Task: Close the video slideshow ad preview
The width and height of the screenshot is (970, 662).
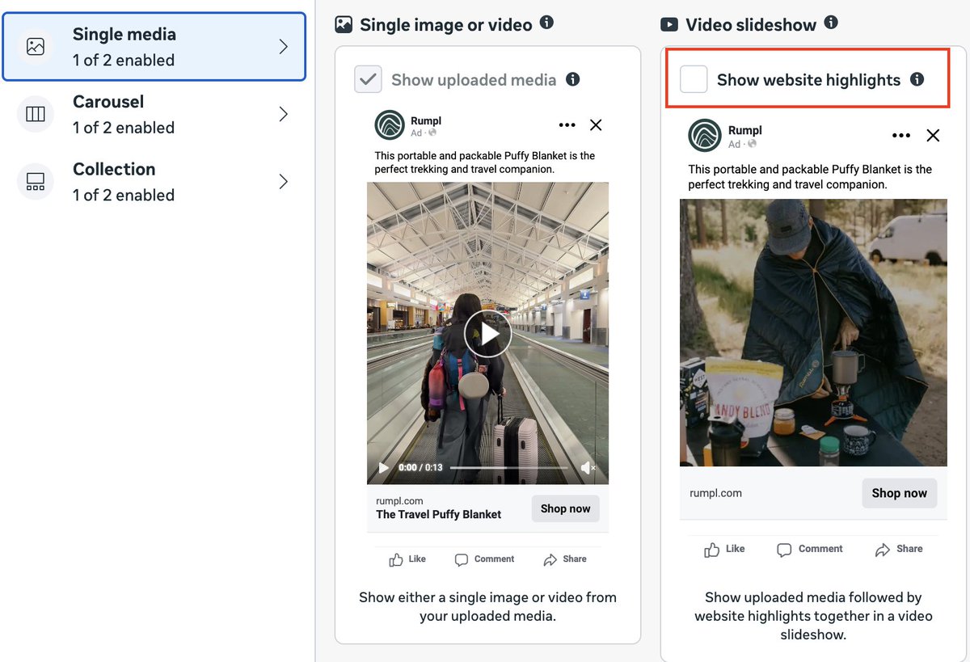Action: (x=933, y=135)
